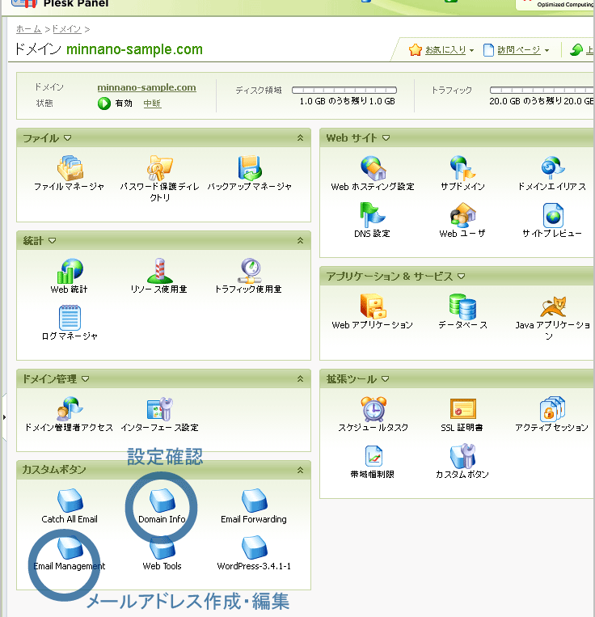Screen dimensions: 595x617
Task: Collapse the 統計 panel with chevron
Action: click(x=301, y=240)
